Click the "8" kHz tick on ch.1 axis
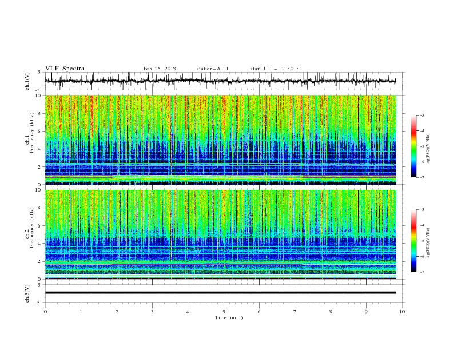The image size is (453, 350). click(x=40, y=113)
